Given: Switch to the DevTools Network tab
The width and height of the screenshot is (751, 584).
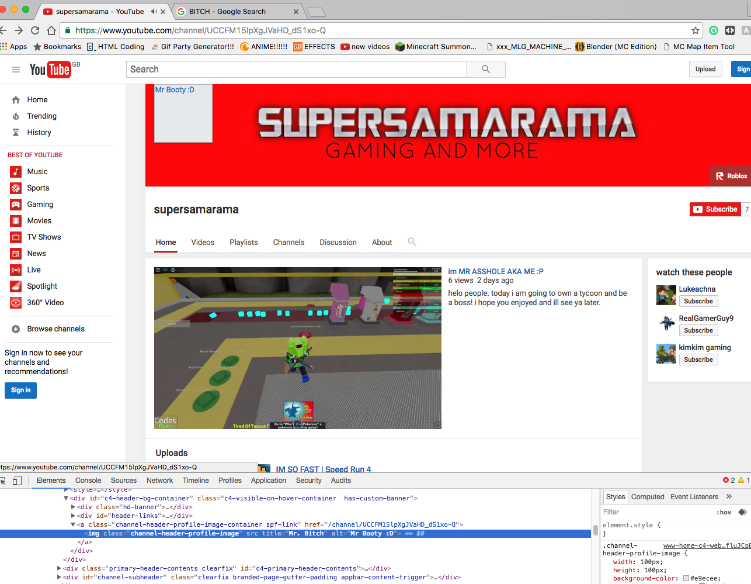Looking at the screenshot, I should 159,481.
